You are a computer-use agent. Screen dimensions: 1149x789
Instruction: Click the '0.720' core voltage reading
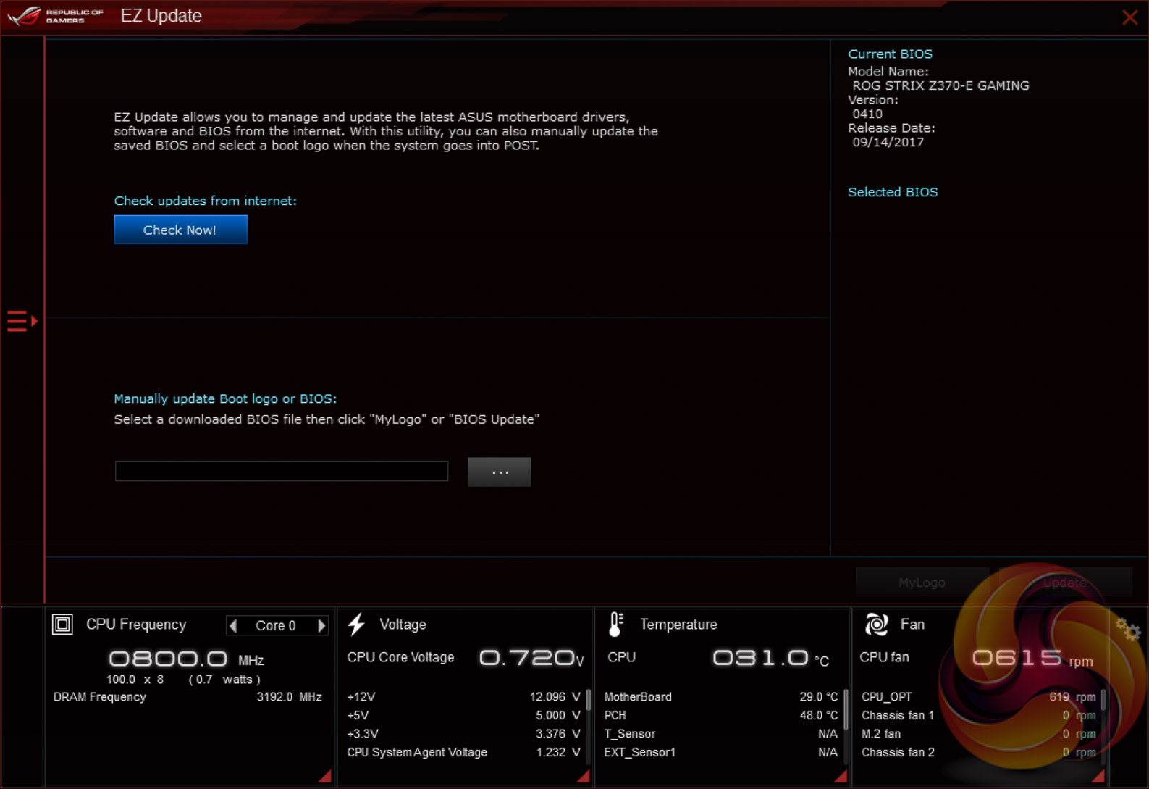pyautogui.click(x=527, y=658)
